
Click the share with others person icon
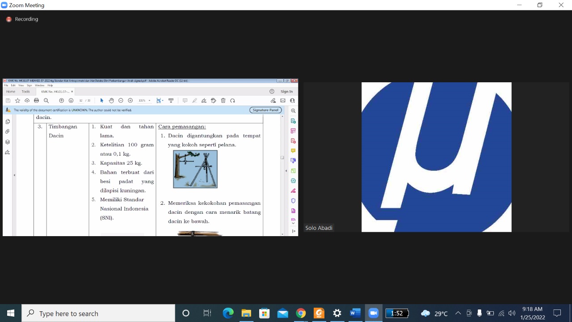[292, 101]
